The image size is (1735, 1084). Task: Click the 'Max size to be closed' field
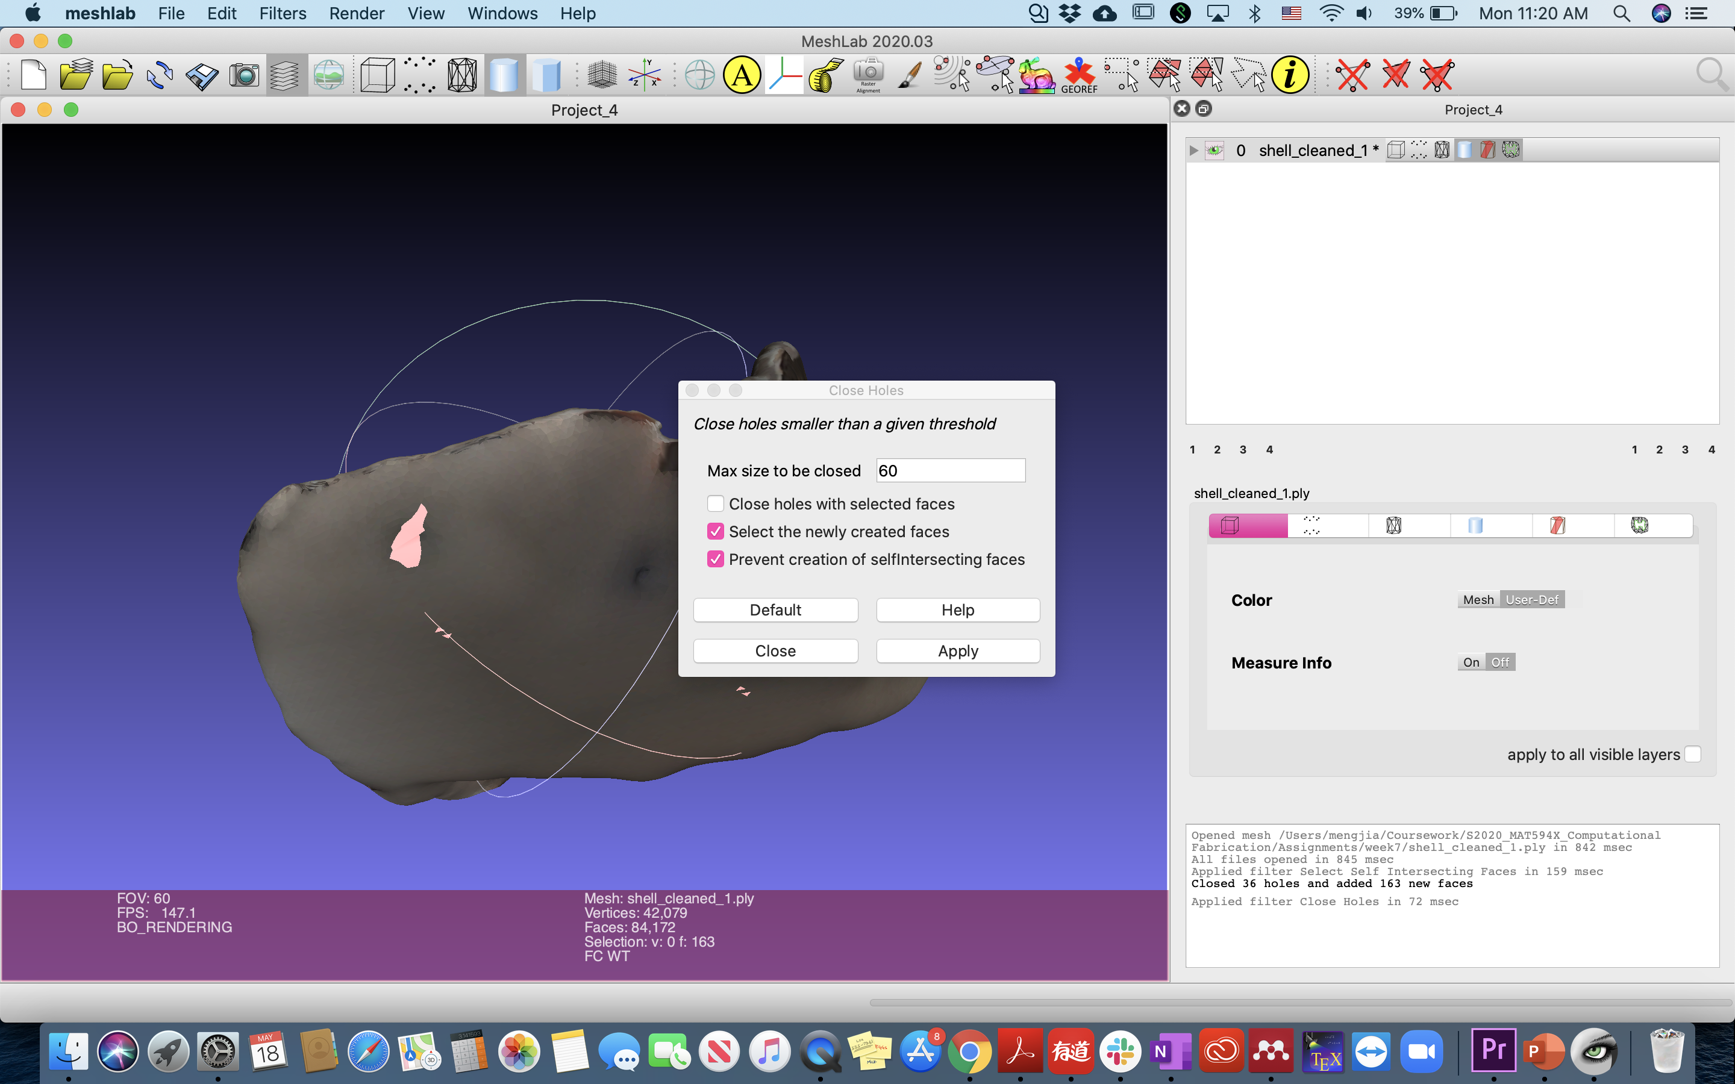pos(950,471)
